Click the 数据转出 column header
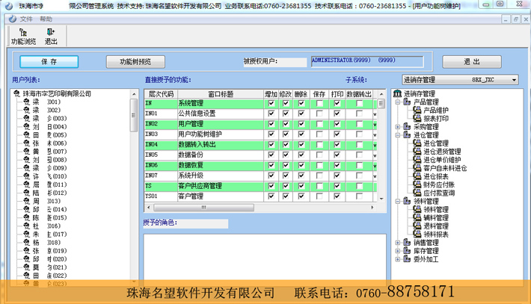Viewport: 531px width, 304px height. tap(359, 94)
